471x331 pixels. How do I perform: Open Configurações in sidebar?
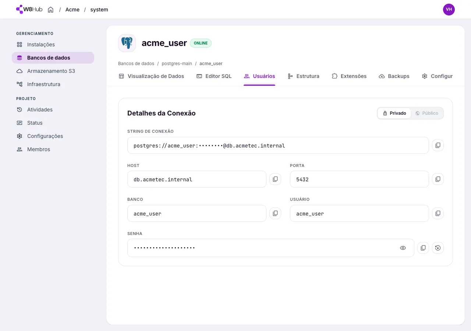pos(53,136)
